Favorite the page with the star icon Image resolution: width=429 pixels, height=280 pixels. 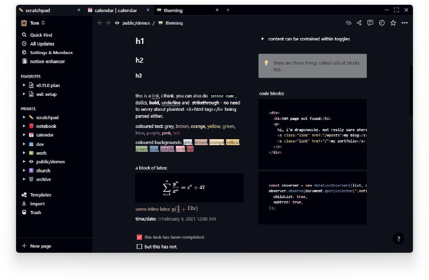point(393,23)
